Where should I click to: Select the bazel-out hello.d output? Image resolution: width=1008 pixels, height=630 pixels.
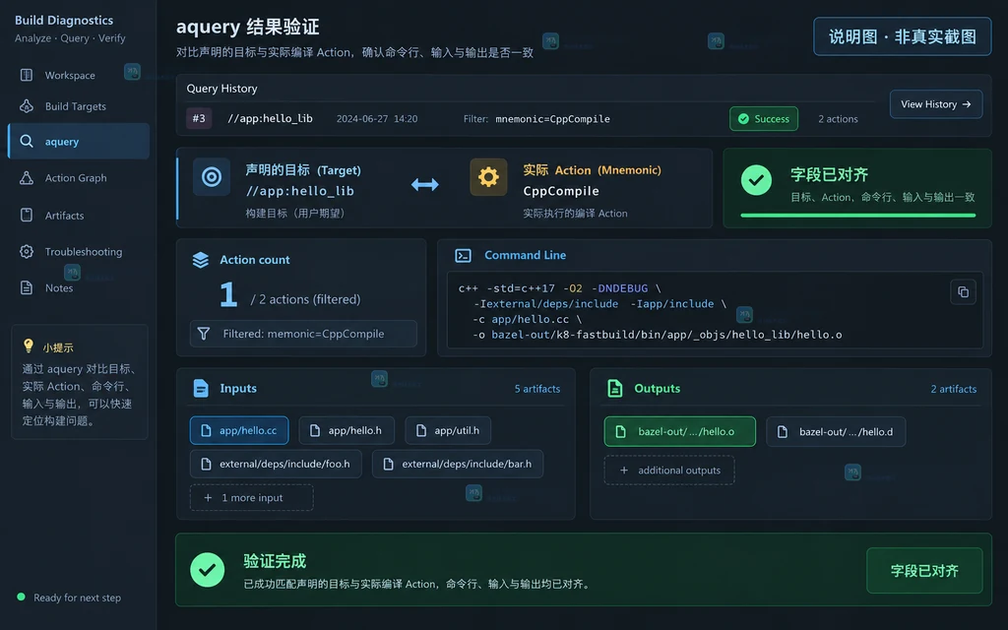pyautogui.click(x=836, y=431)
